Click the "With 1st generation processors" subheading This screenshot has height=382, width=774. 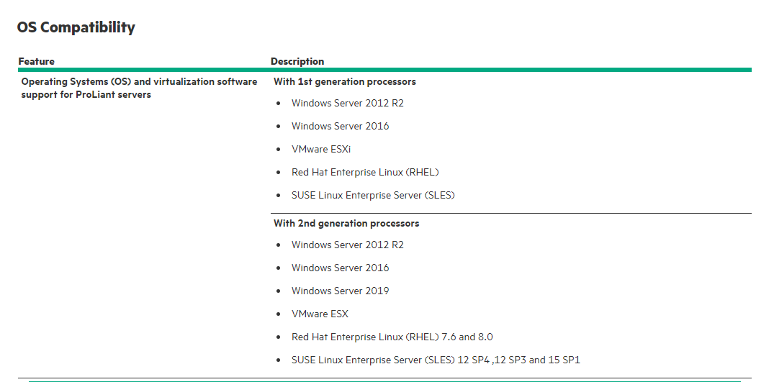(x=345, y=81)
